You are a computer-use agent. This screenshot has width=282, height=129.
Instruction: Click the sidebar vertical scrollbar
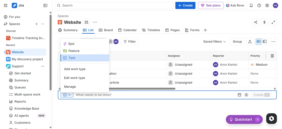pos(51,52)
